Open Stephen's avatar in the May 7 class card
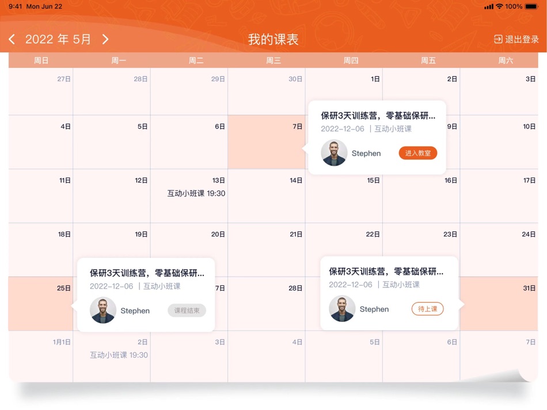Viewport: 547px width, 410px height. click(334, 153)
